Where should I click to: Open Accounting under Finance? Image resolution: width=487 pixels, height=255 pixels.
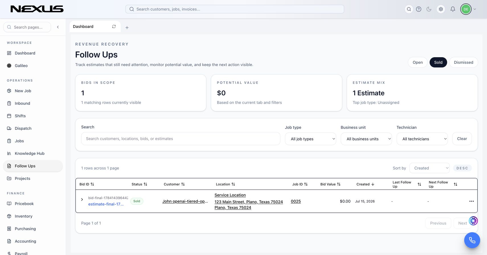click(x=33, y=241)
